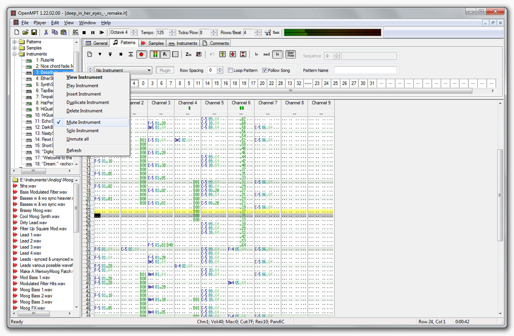This screenshot has width=514, height=336.
Task: Click Unmute all in context menu
Action: coord(91,139)
